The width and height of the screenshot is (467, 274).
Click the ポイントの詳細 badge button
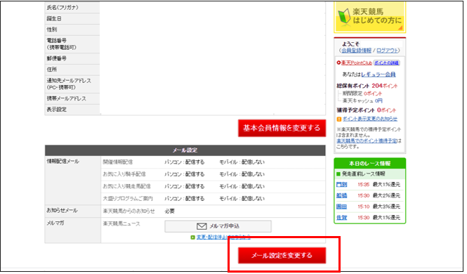click(x=386, y=63)
